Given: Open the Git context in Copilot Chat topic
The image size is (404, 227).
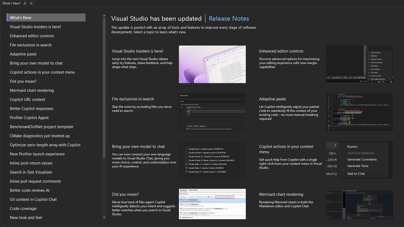Looking at the screenshot, I should 33,199.
